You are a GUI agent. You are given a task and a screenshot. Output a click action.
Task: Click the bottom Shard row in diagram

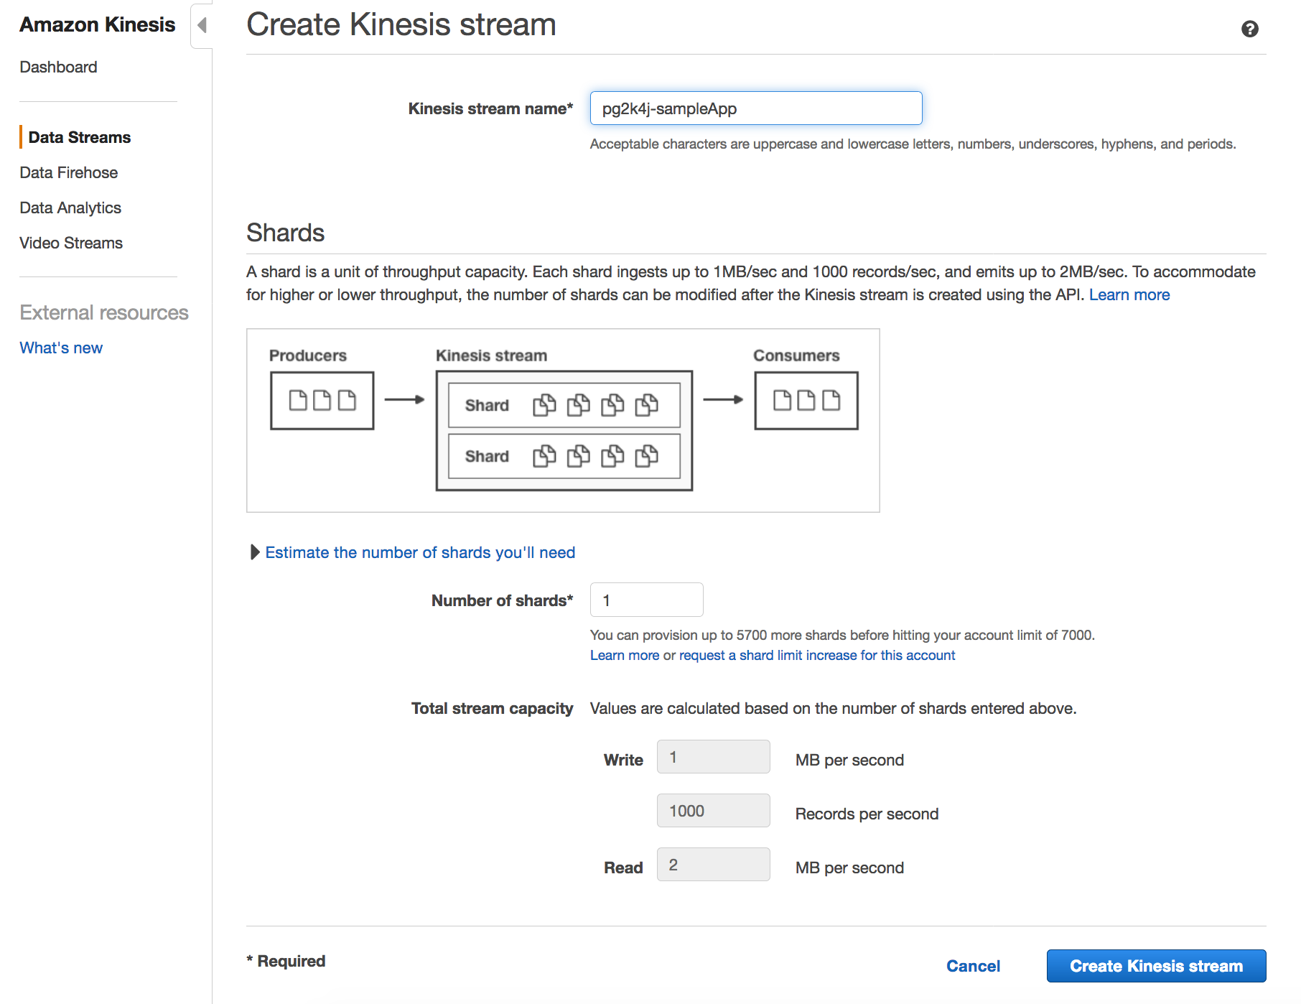[x=564, y=456]
